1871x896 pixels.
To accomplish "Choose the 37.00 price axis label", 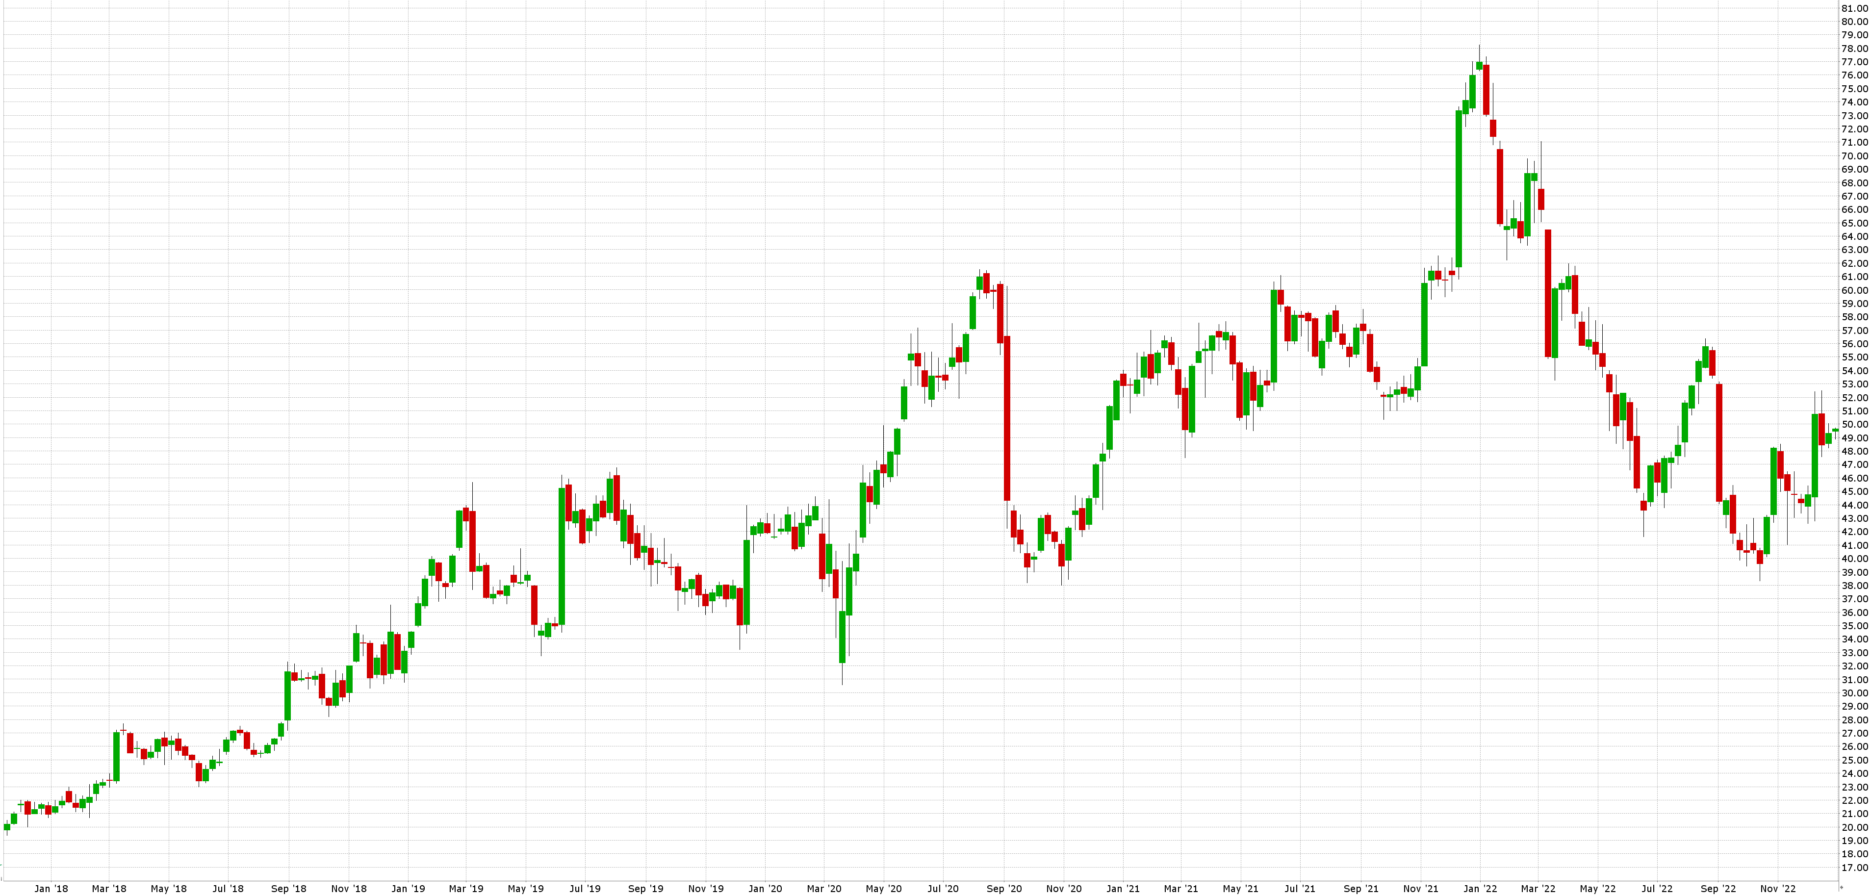I will pyautogui.click(x=1854, y=599).
